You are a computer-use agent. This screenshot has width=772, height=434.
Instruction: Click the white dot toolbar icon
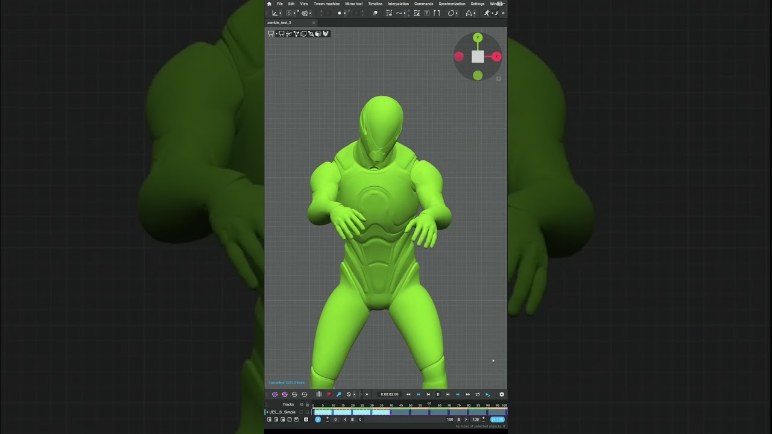(x=340, y=13)
